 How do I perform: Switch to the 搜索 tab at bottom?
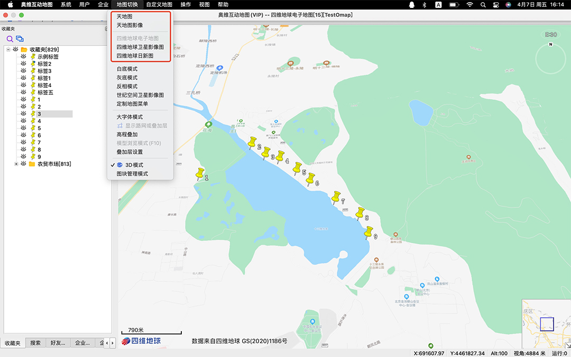pos(35,343)
